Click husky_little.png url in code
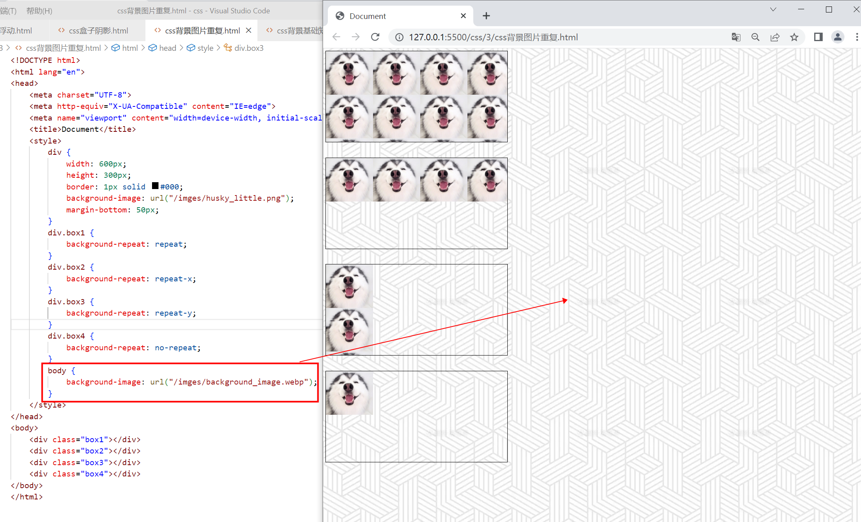This screenshot has height=522, width=861. (x=227, y=198)
